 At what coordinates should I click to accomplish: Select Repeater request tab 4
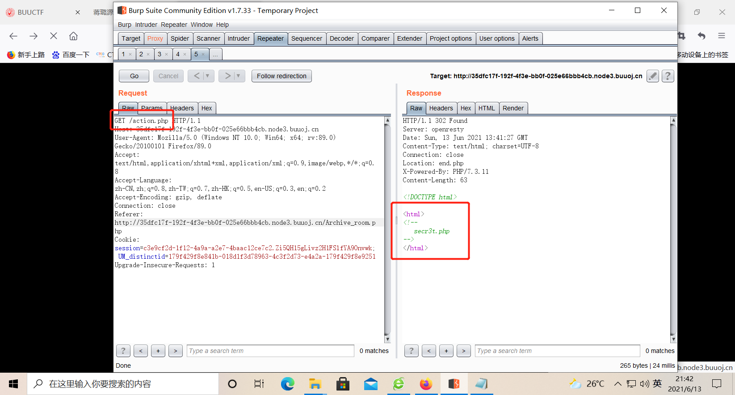pyautogui.click(x=178, y=54)
